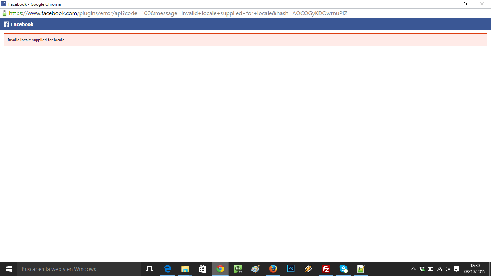Click the Google Chrome taskbar icon
This screenshot has width=491, height=276.
(x=220, y=269)
